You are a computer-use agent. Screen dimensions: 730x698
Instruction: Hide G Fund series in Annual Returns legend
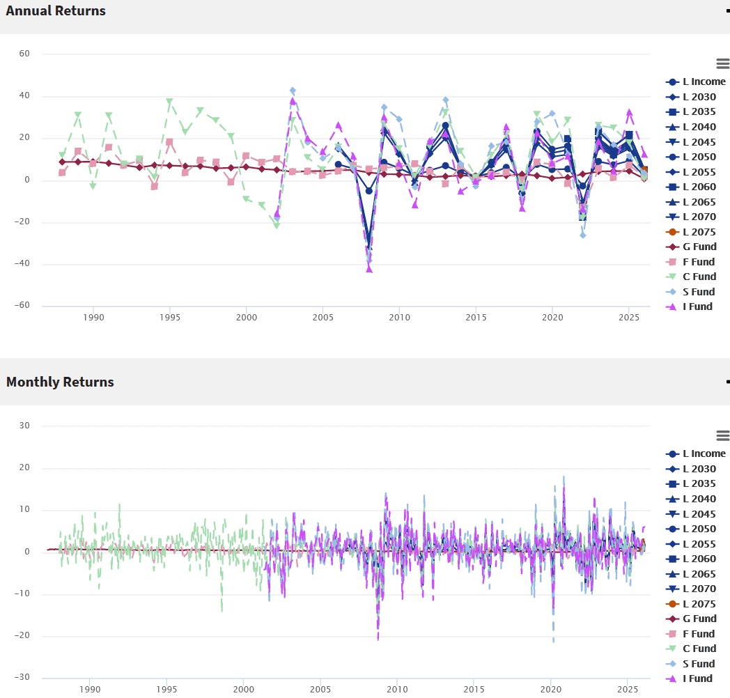pyautogui.click(x=699, y=247)
